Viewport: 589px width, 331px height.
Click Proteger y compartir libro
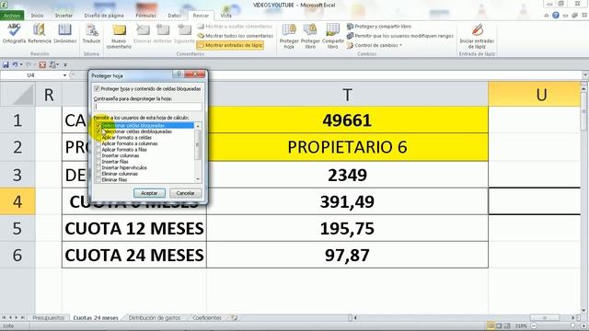[x=378, y=27]
